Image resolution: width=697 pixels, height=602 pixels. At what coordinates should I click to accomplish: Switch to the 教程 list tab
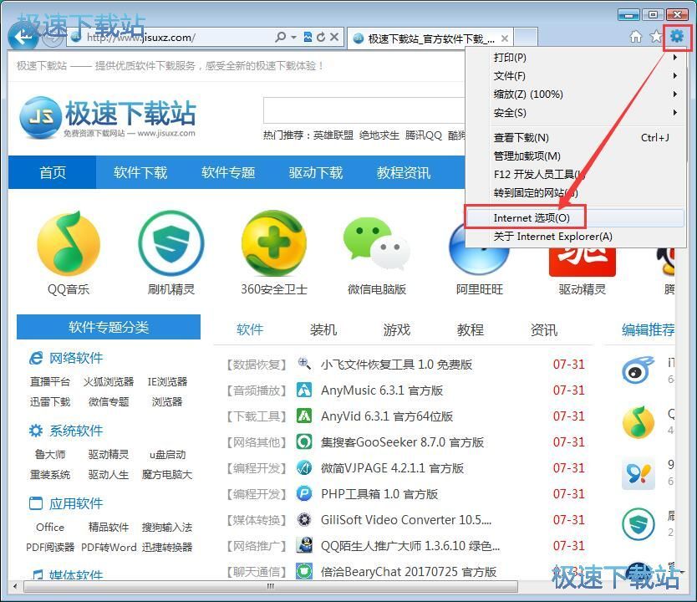pyautogui.click(x=471, y=330)
